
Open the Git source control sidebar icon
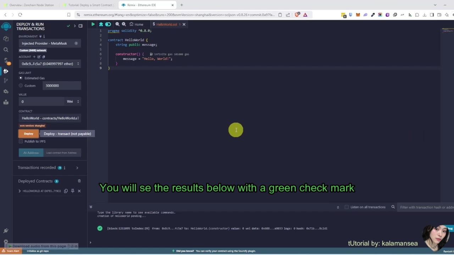(6, 81)
